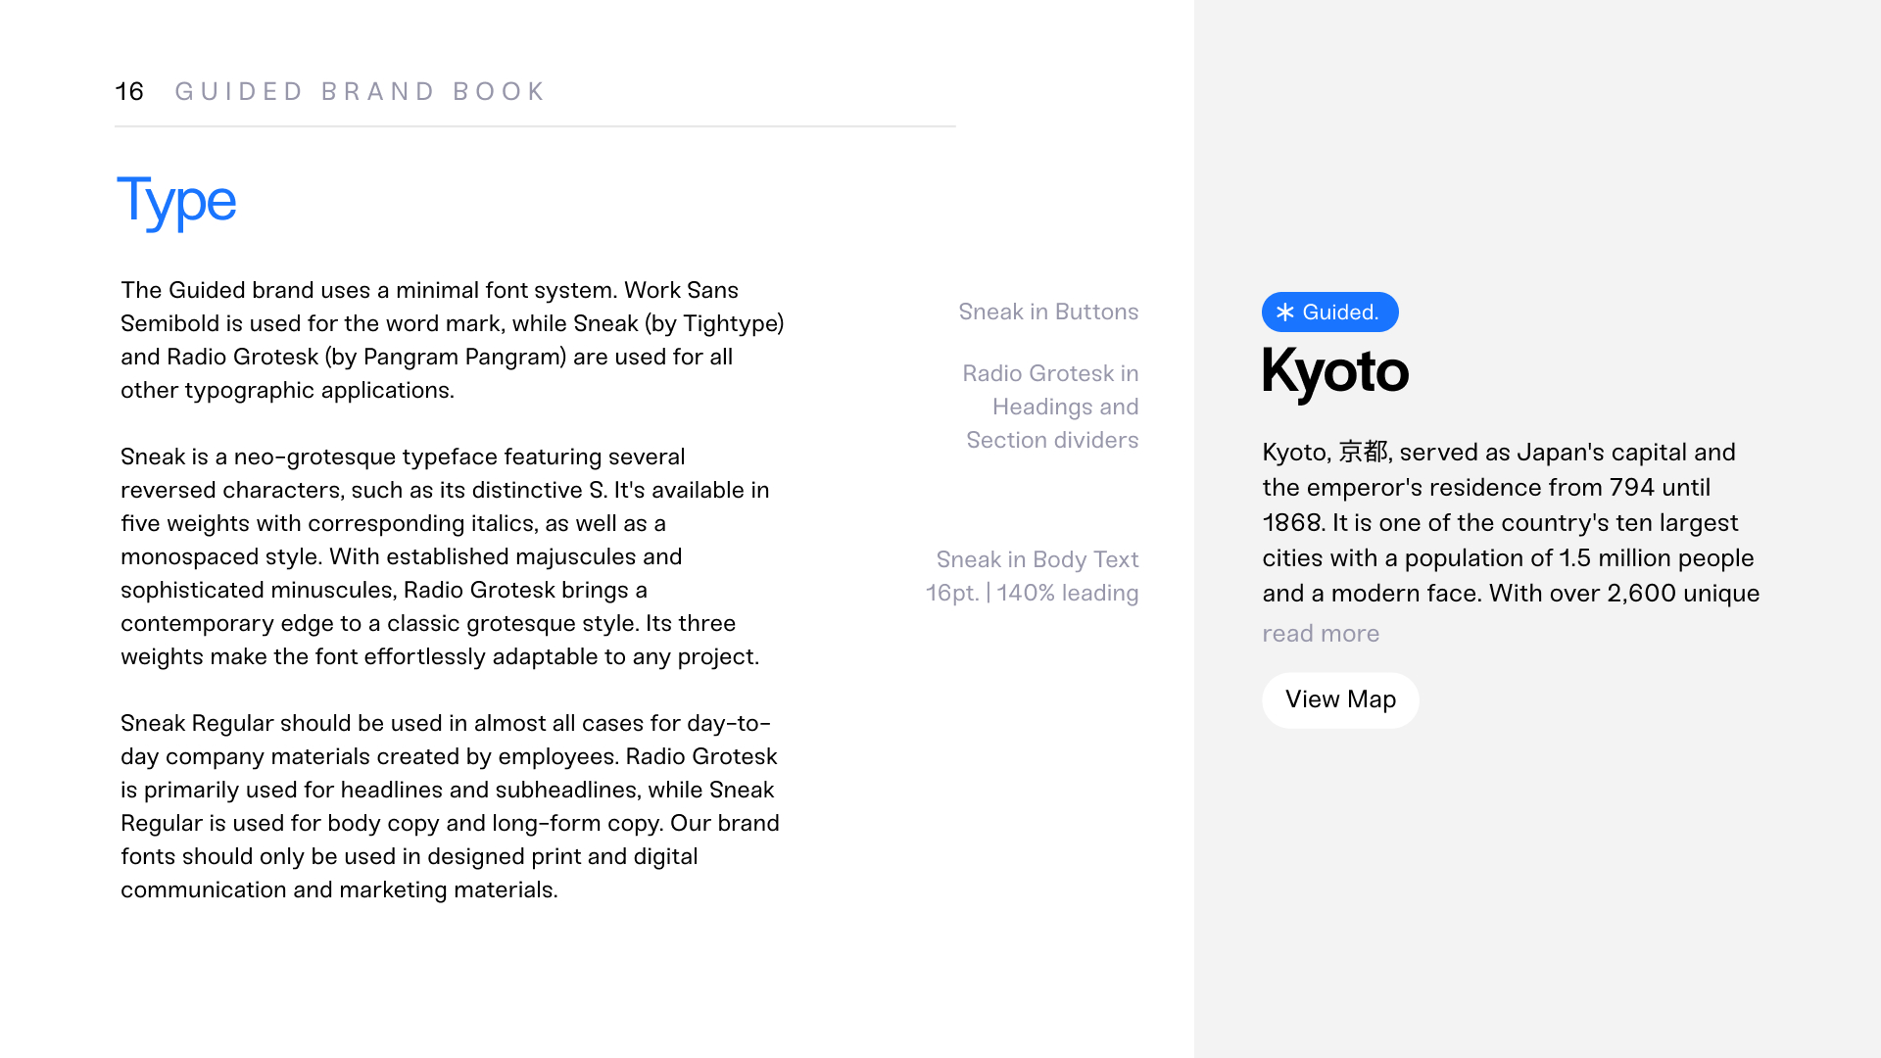Click paragraph starting Sneak Regular should be used
This screenshot has width=1881, height=1058.
pos(450,806)
